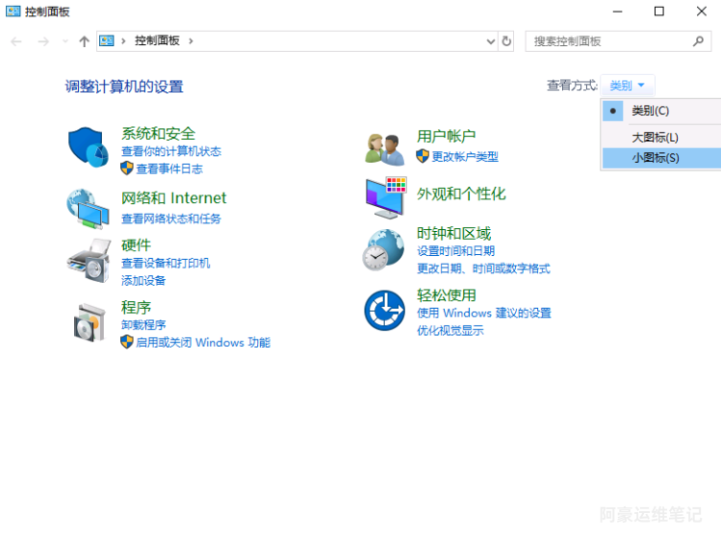
Task: Go up one level with arrow
Action: point(84,40)
